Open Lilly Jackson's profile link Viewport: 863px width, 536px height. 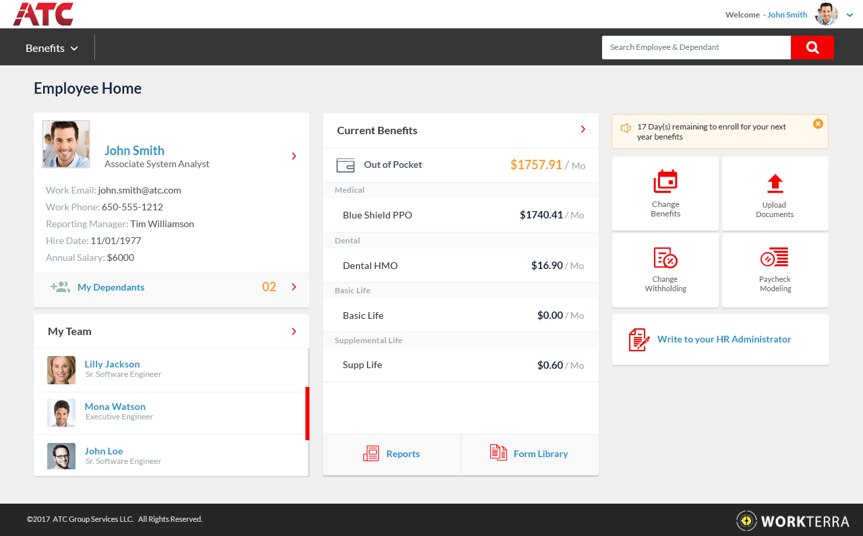tap(112, 364)
